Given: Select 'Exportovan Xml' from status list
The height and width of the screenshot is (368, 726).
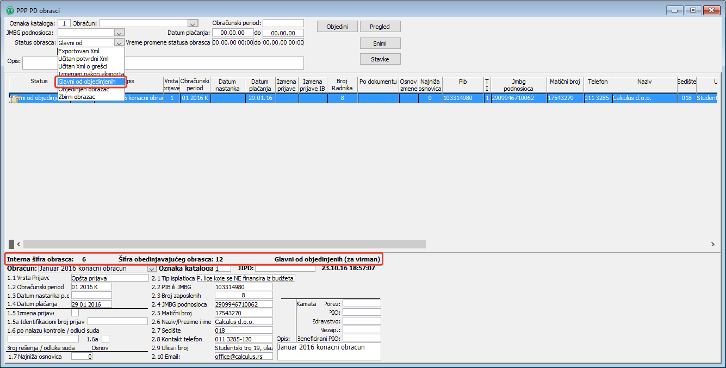Looking at the screenshot, I should [79, 51].
